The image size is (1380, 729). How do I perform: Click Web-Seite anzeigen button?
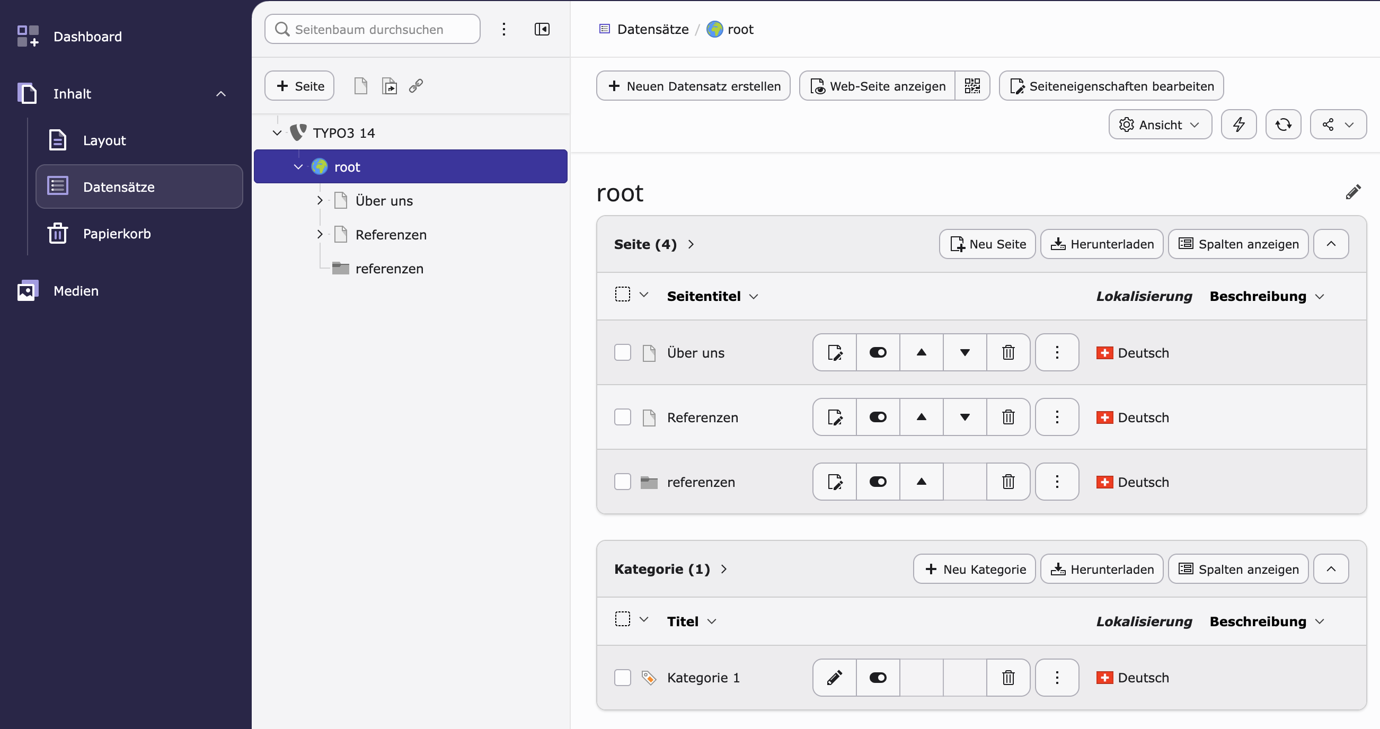click(877, 86)
